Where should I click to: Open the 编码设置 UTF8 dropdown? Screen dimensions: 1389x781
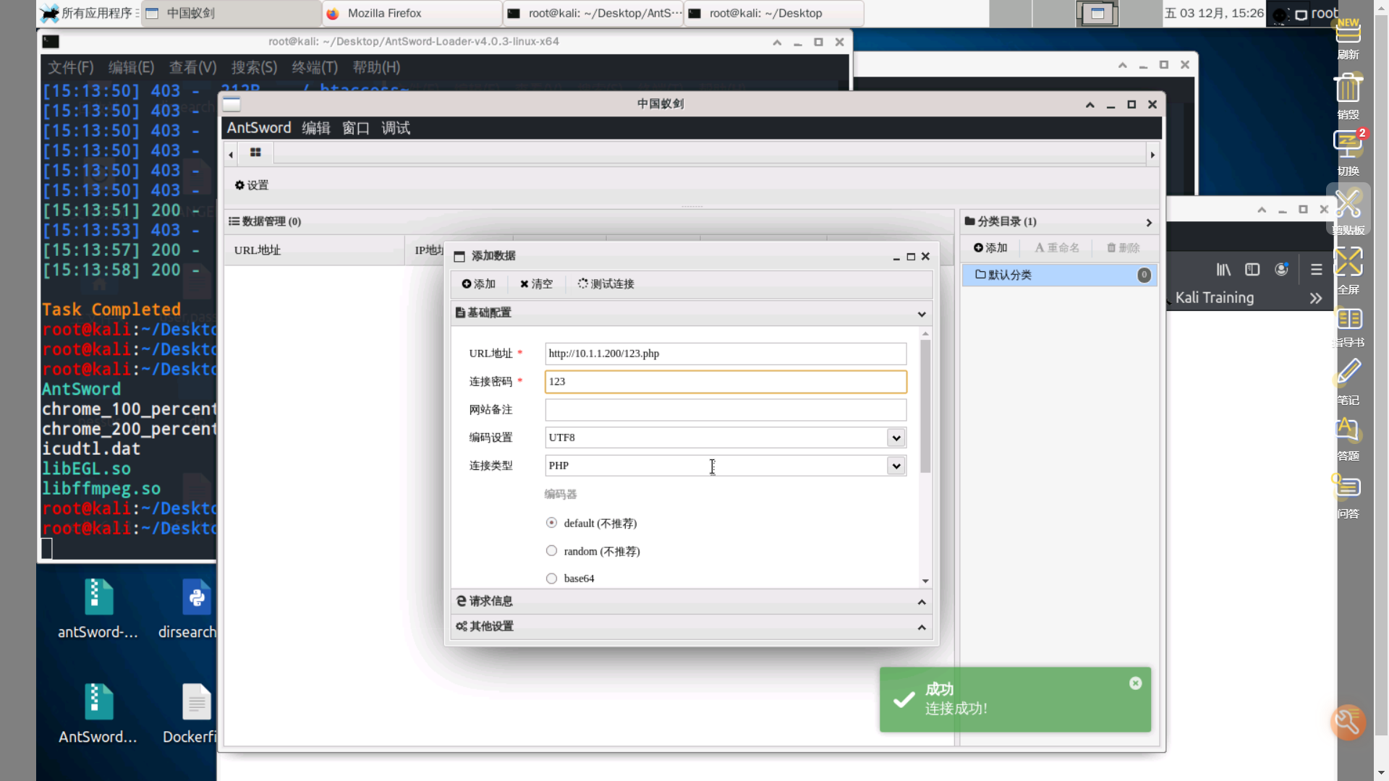point(896,438)
